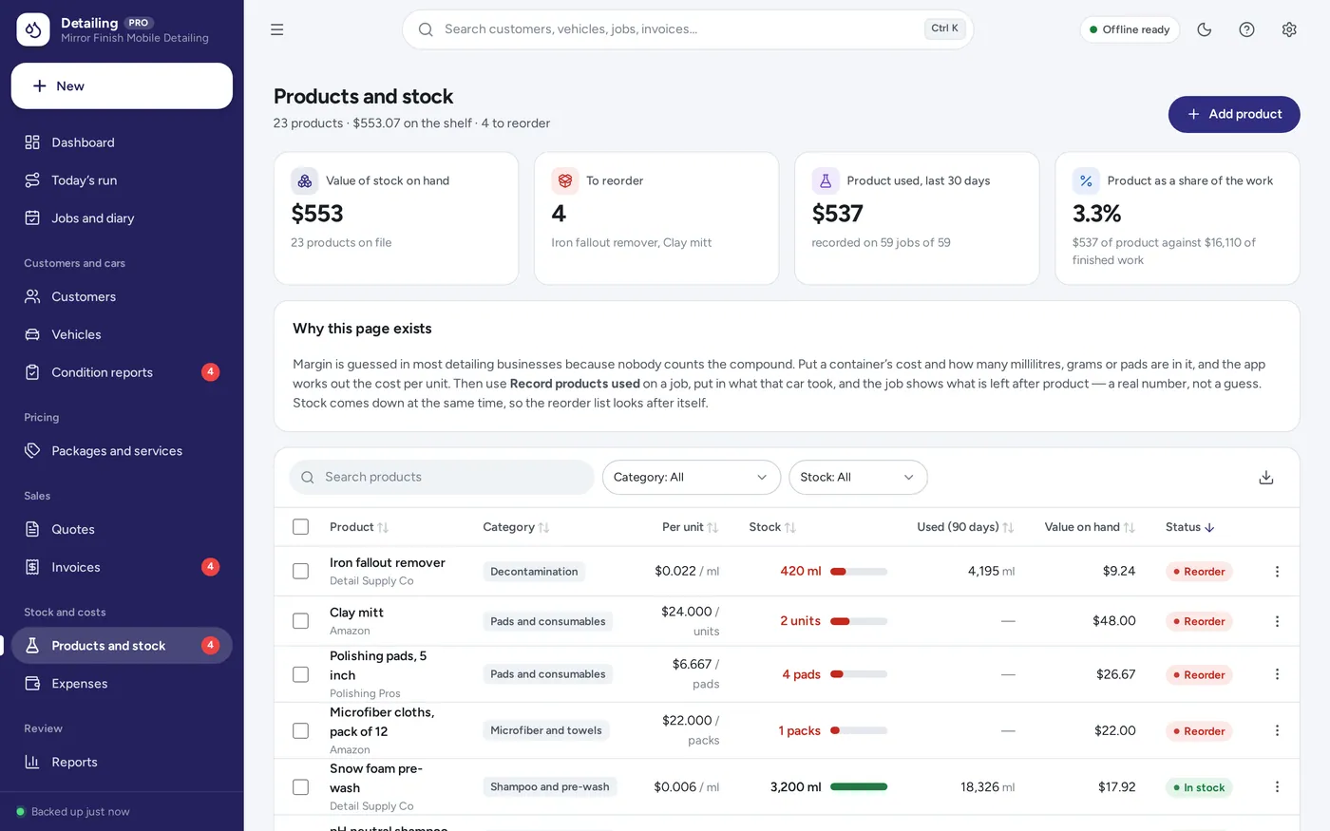Tick checkbox for Iron fallout remover
Image resolution: width=1330 pixels, height=831 pixels.
[x=301, y=572]
